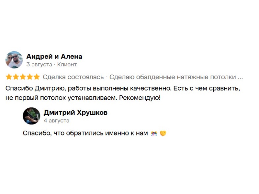259x194 pixels.
Task: Click the fifth rating star
Action: 37,77
